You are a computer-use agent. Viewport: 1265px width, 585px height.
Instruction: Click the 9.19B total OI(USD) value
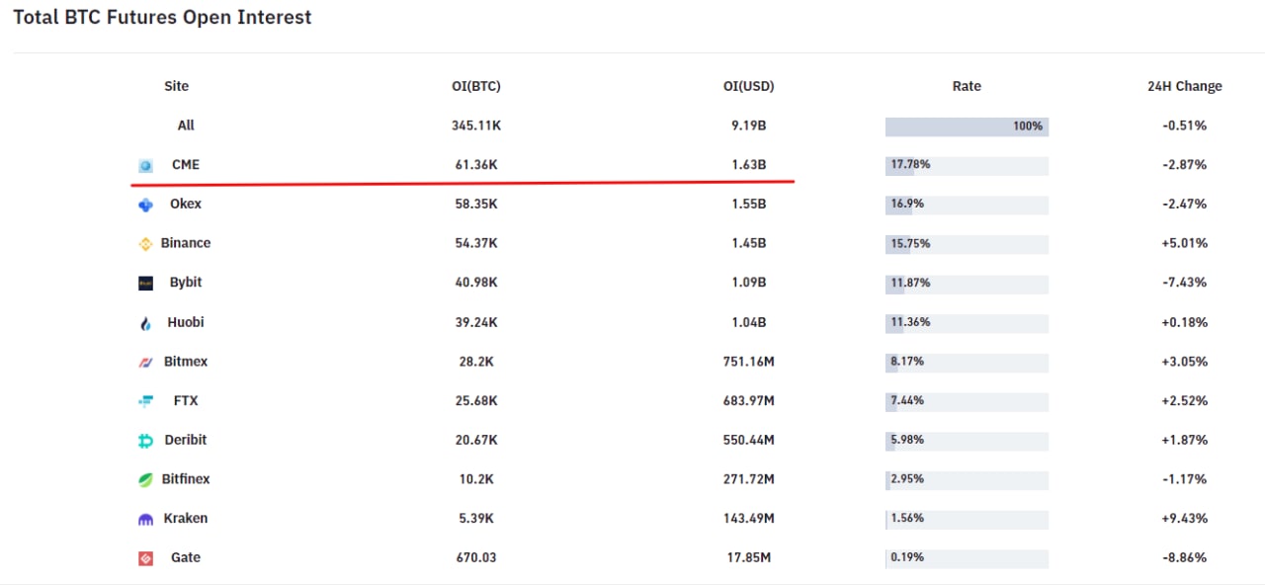[x=748, y=125]
